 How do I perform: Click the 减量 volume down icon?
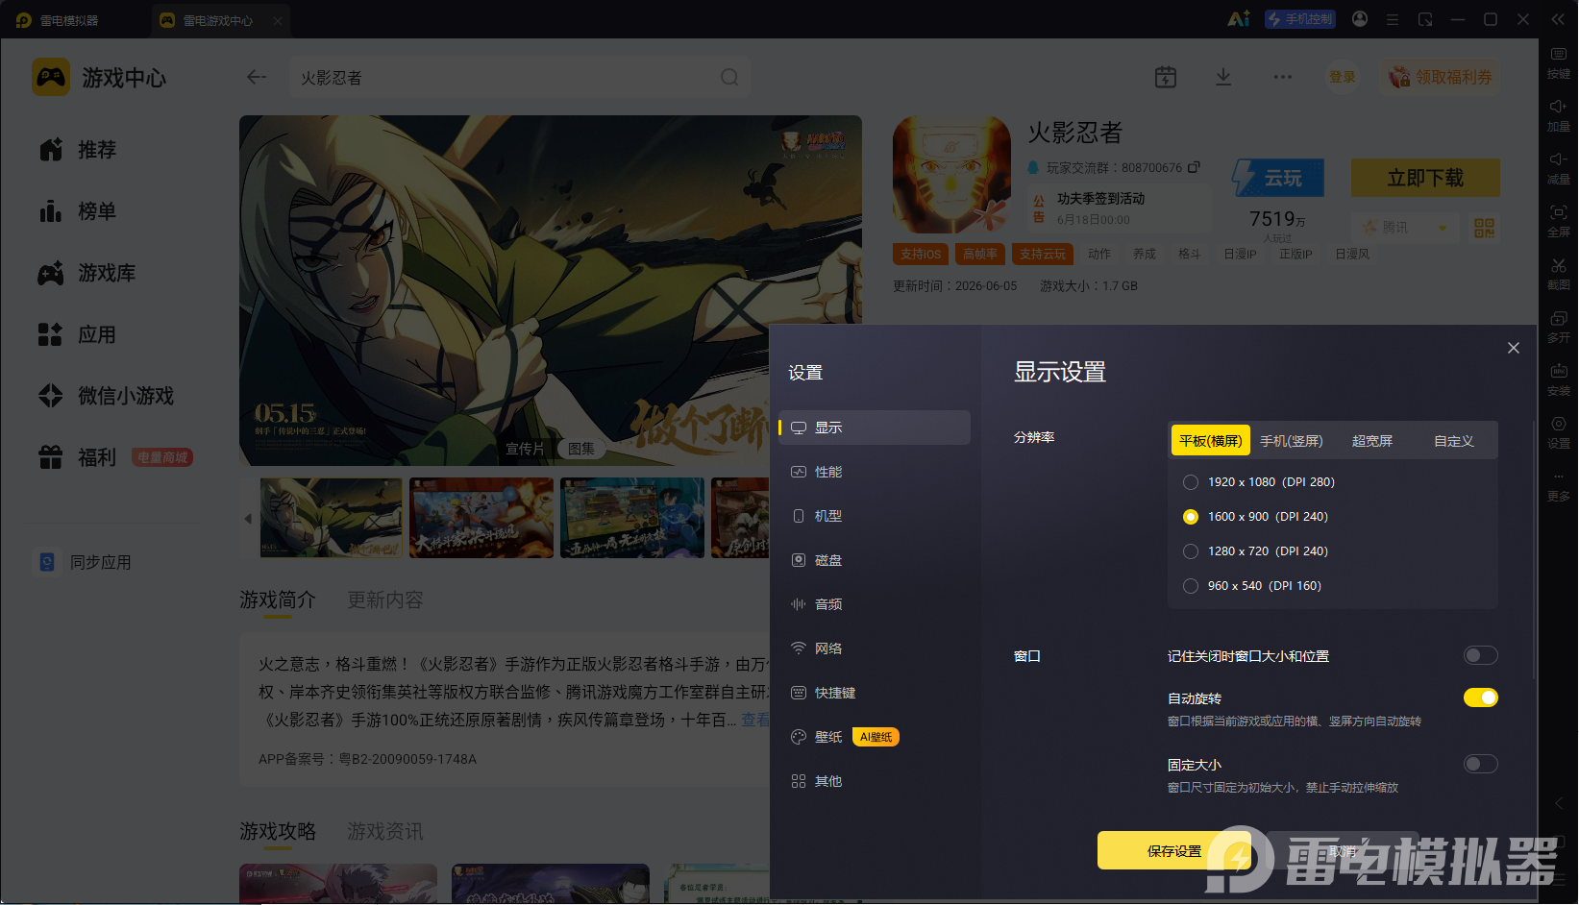(x=1559, y=168)
